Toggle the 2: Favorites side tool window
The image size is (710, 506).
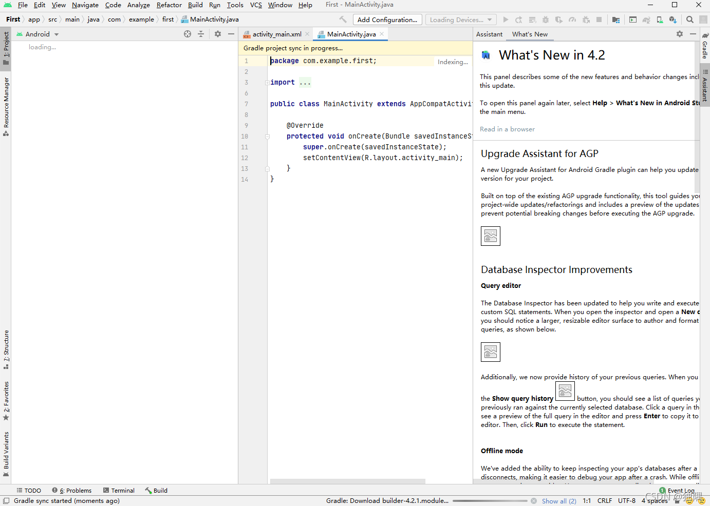point(6,401)
